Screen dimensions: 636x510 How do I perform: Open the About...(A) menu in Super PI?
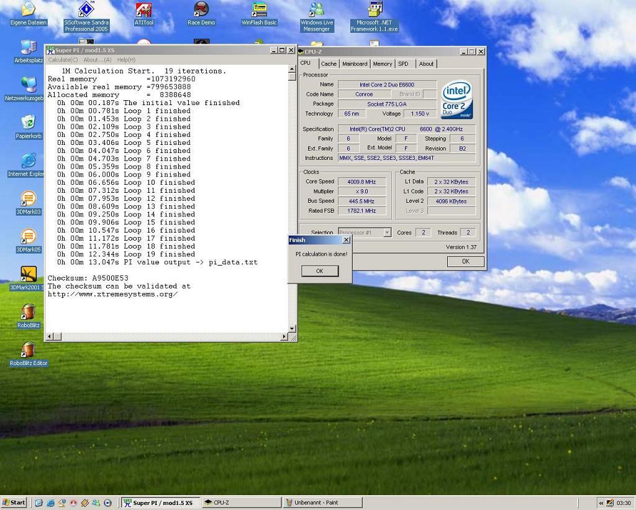pyautogui.click(x=98, y=60)
